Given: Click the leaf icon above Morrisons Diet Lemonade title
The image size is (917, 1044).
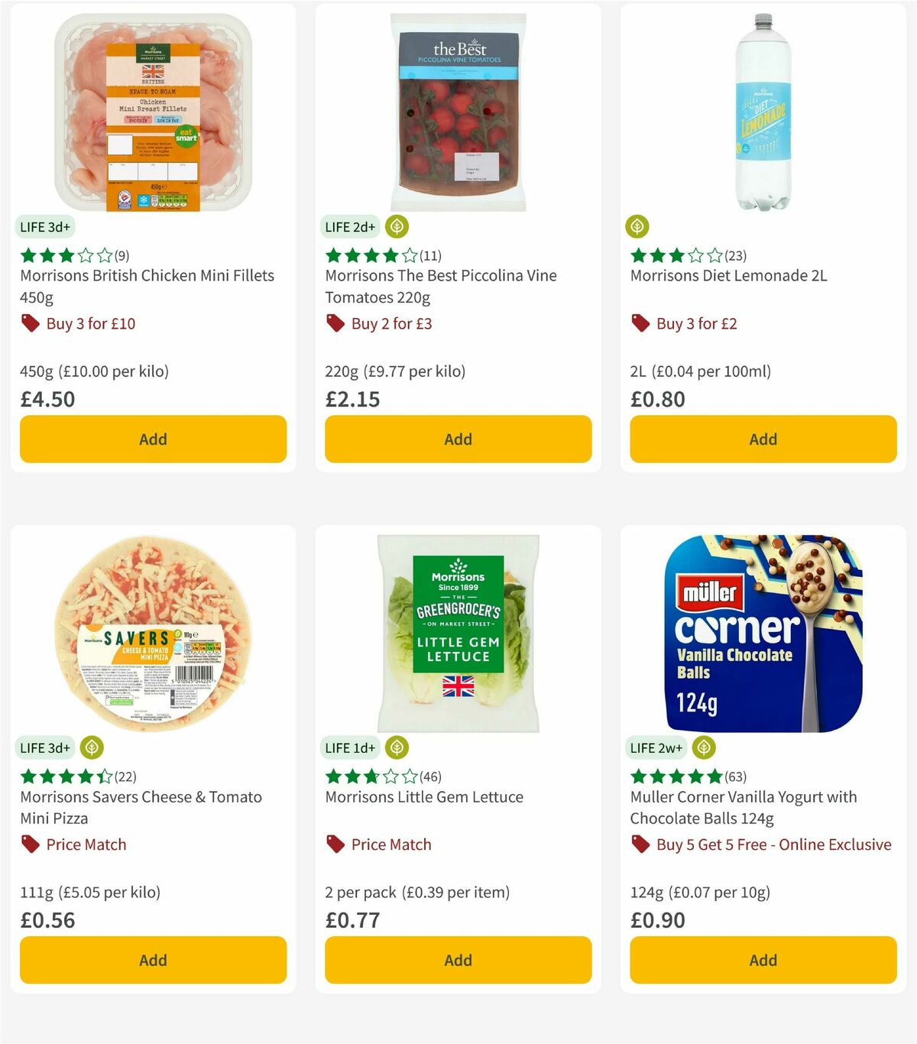Looking at the screenshot, I should (x=636, y=226).
